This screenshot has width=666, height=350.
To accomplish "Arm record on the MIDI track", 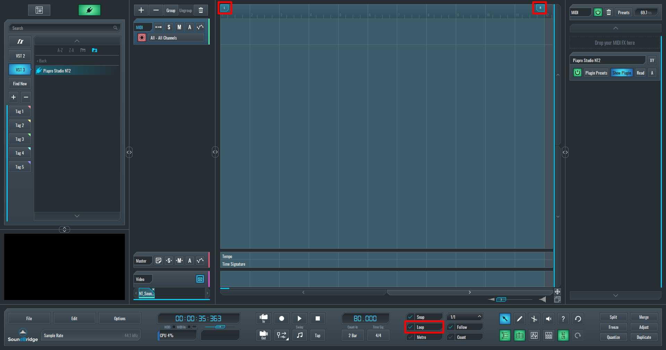I will point(142,37).
